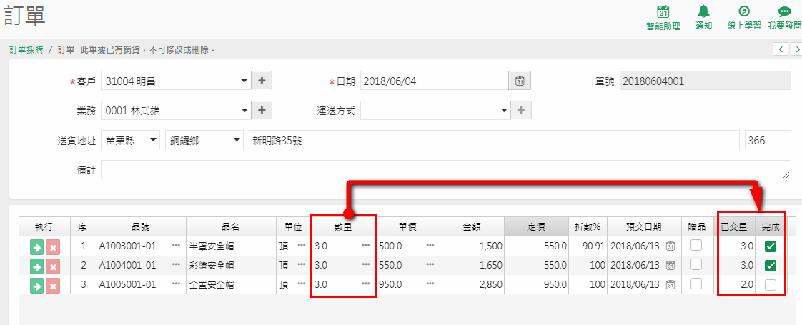
Task: Go to 訂單採購 breadcrumb link
Action: coord(26,49)
